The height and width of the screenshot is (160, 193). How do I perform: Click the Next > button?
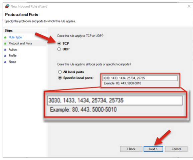153,149
